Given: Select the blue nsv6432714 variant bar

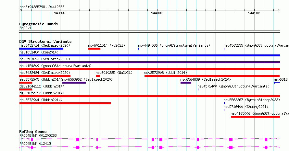Looking at the screenshot, I should 41,49.
